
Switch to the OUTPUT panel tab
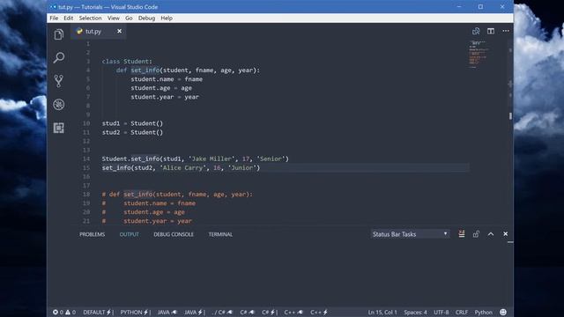coord(130,234)
